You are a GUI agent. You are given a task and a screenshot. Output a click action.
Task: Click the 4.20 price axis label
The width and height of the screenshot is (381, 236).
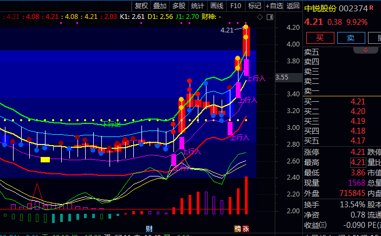293,28
